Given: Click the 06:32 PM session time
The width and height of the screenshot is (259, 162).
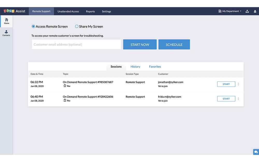Looking at the screenshot, I should [37, 82].
